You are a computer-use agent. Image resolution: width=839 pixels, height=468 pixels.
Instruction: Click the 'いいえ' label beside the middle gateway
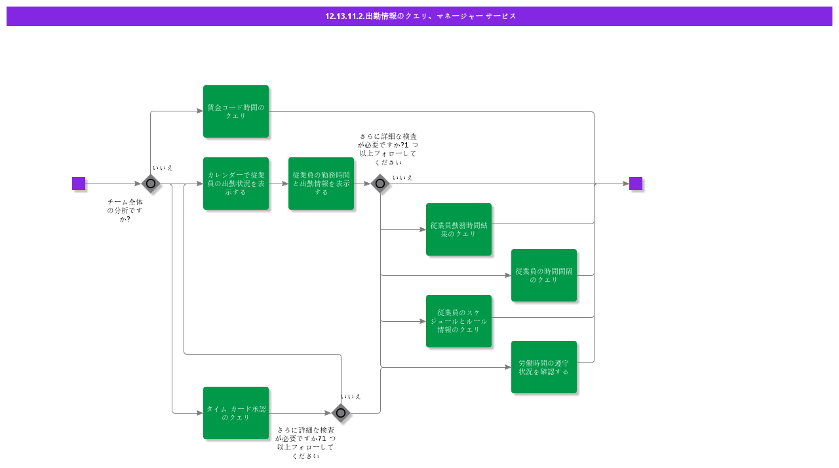pos(402,178)
